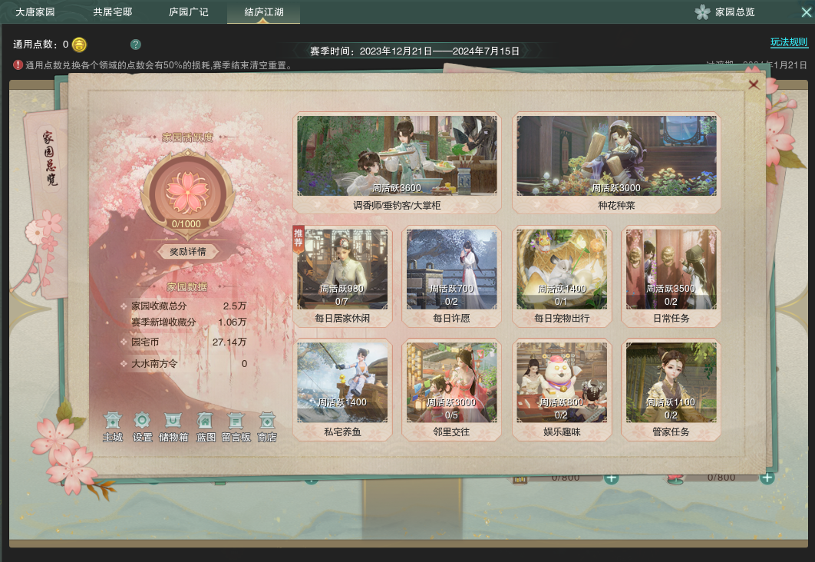Click the green question mark help icon
Image resolution: width=815 pixels, height=562 pixels.
pyautogui.click(x=136, y=45)
